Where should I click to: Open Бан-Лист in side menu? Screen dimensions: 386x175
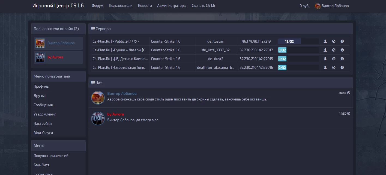click(x=41, y=165)
